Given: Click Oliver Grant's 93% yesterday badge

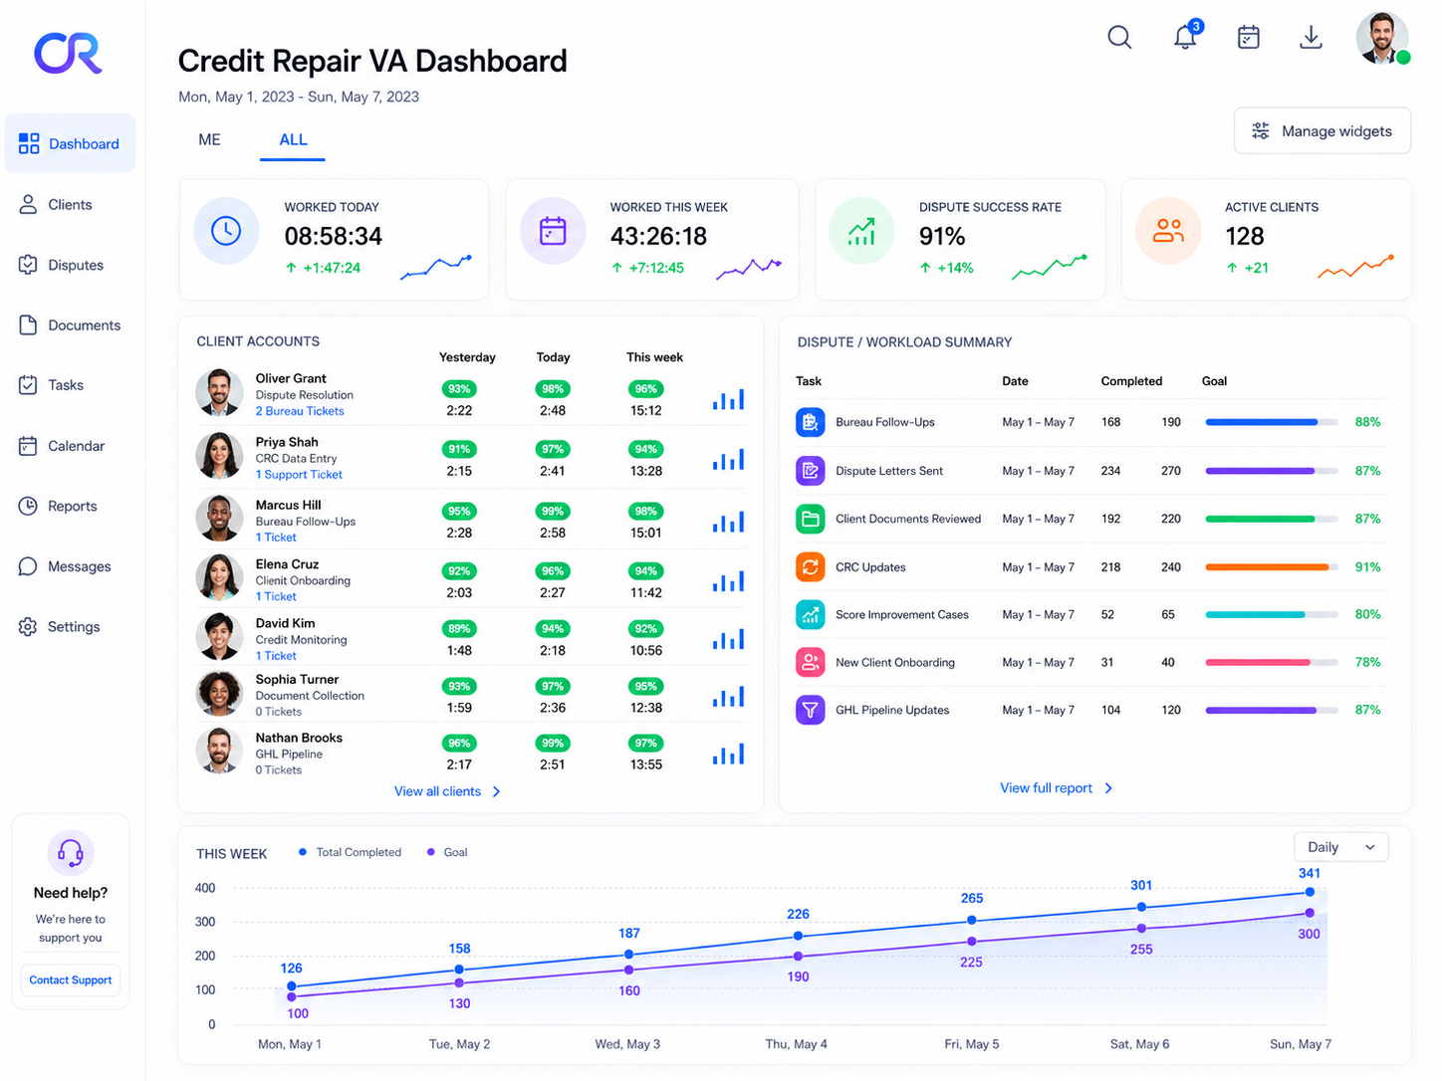Looking at the screenshot, I should pyautogui.click(x=459, y=389).
